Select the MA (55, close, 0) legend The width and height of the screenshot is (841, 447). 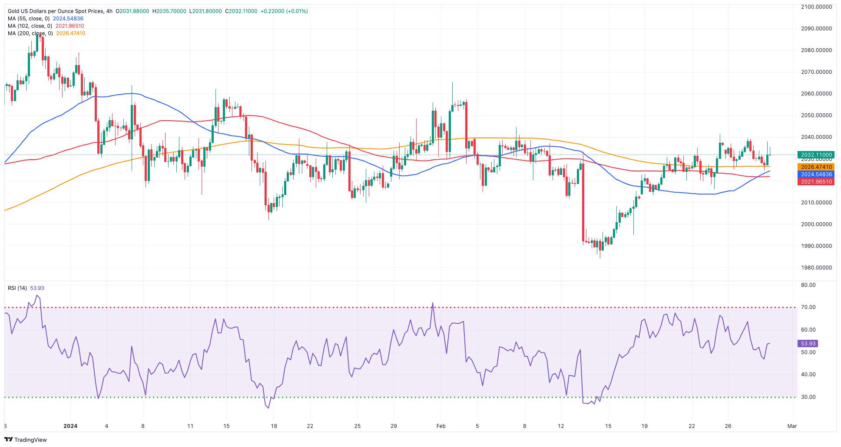pos(28,19)
